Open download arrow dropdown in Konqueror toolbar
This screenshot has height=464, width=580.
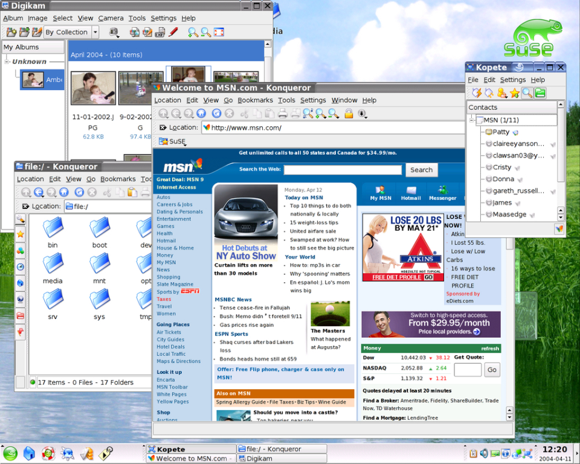pos(362,113)
